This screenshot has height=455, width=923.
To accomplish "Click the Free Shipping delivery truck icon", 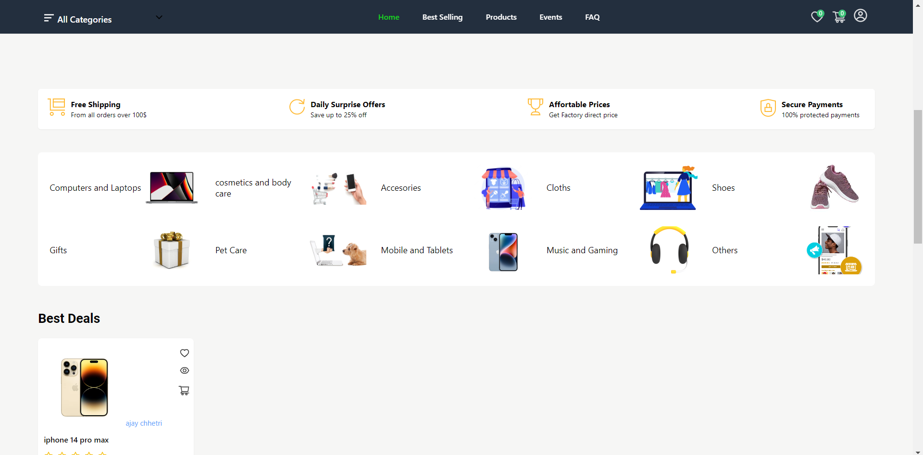I will click(x=56, y=107).
